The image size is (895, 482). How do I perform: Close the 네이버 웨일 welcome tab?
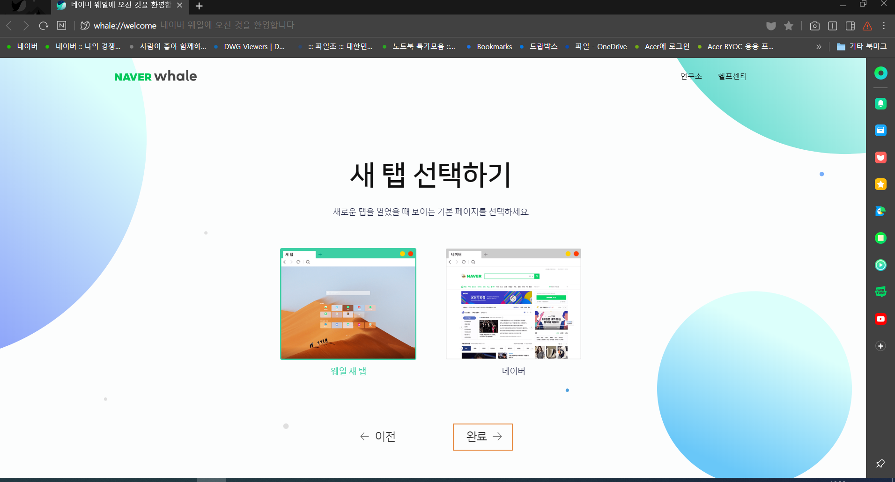tap(179, 5)
